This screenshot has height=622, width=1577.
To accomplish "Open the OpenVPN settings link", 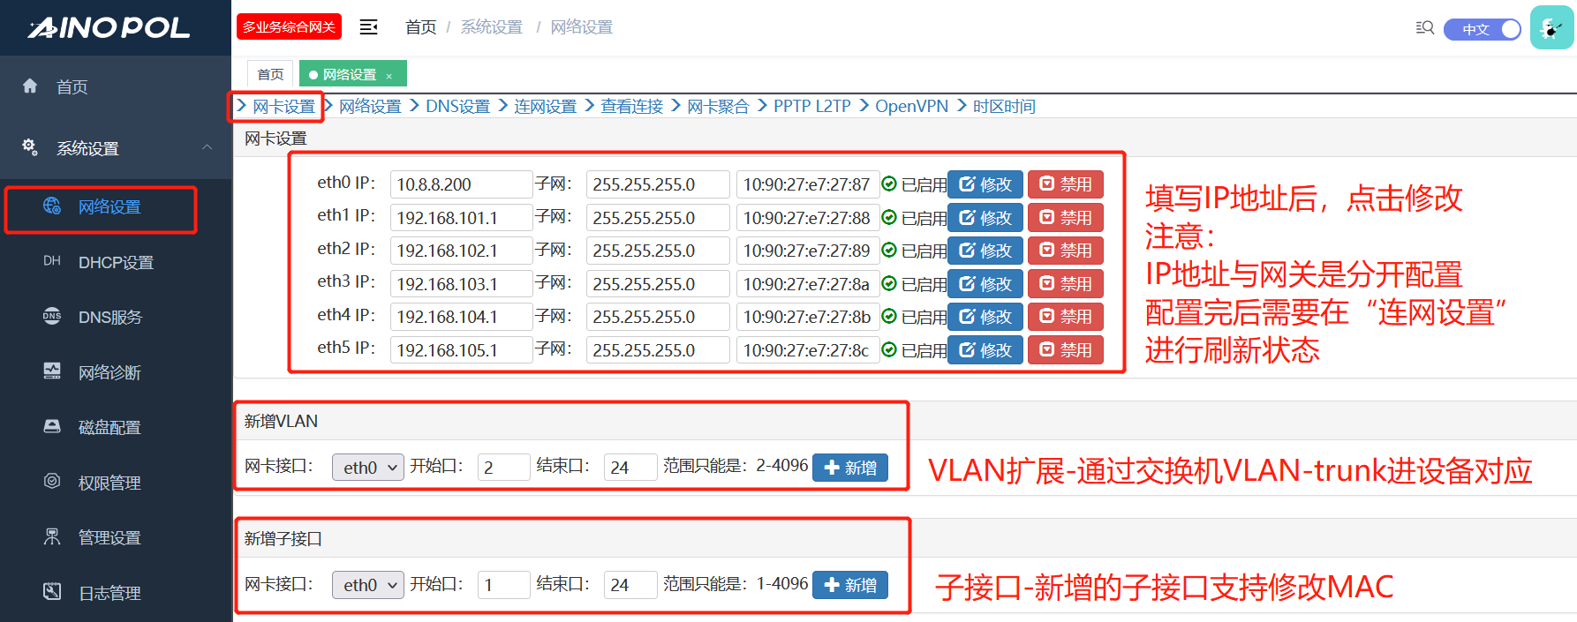I will 911,107.
